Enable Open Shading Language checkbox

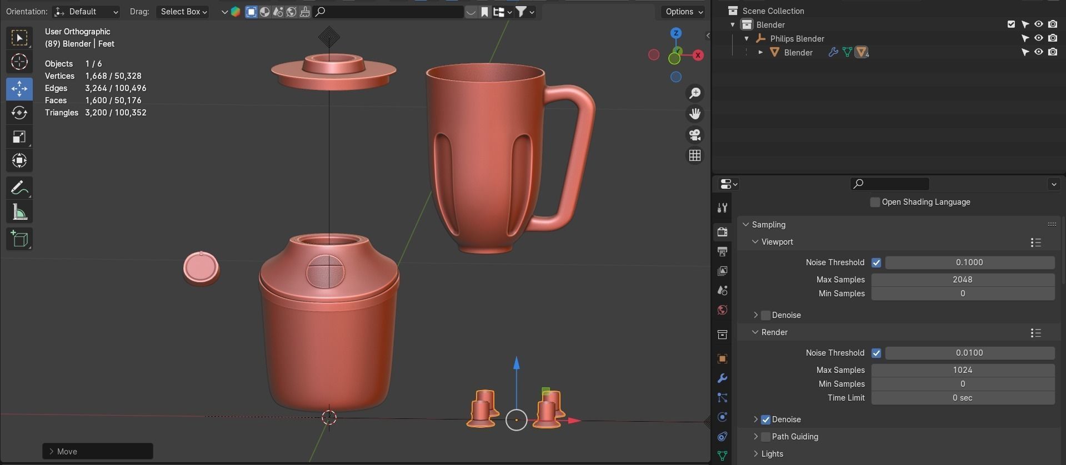(x=875, y=202)
